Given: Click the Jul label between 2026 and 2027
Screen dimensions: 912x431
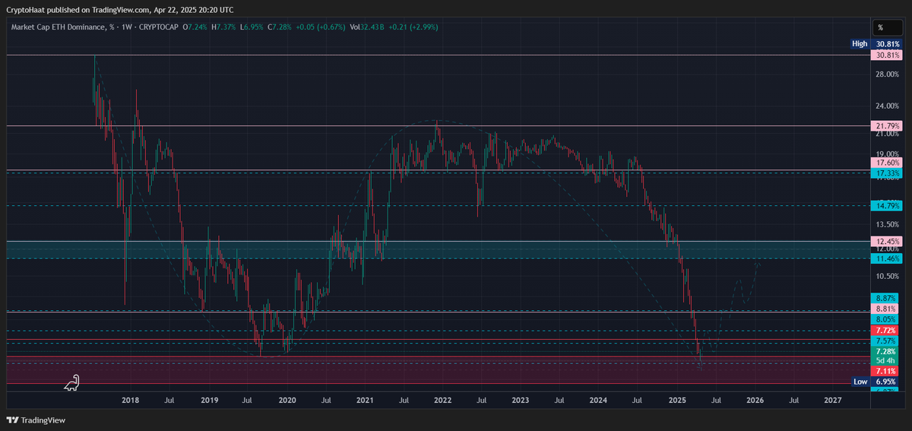Looking at the screenshot, I should 793,400.
